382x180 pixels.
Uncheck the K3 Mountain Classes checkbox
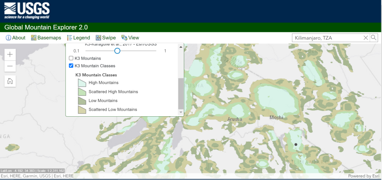click(x=71, y=66)
